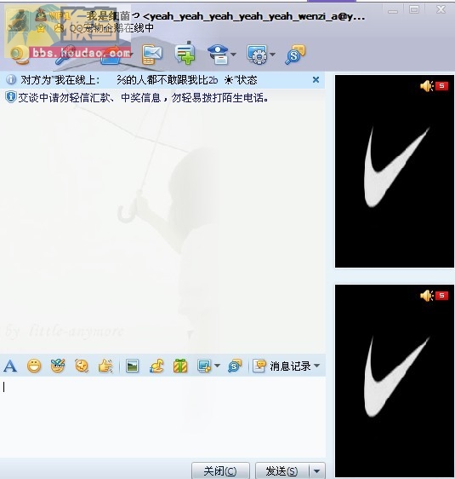Send an SMS via the phone-envelope icon
Screen dimensions: 455x479
click(x=151, y=55)
